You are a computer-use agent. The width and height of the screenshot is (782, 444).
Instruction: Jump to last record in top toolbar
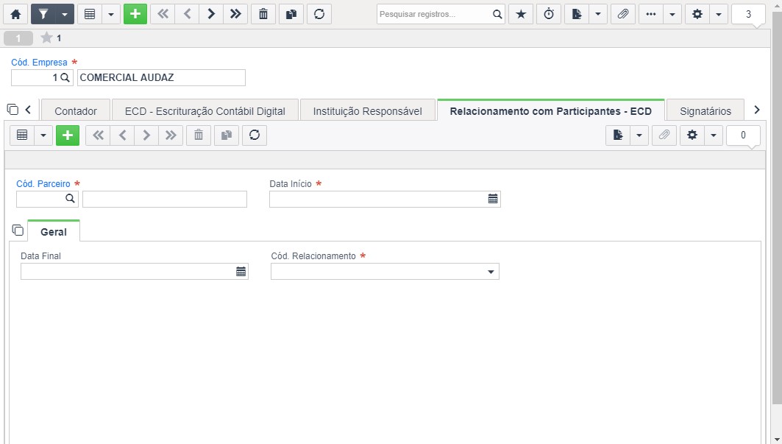pos(235,14)
